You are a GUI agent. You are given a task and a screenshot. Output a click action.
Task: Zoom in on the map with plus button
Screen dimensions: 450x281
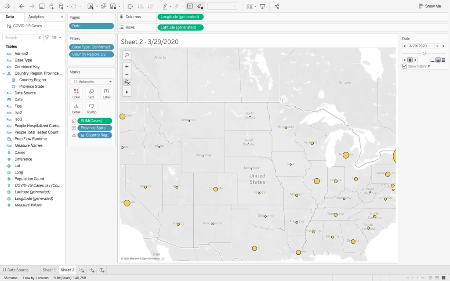127,67
